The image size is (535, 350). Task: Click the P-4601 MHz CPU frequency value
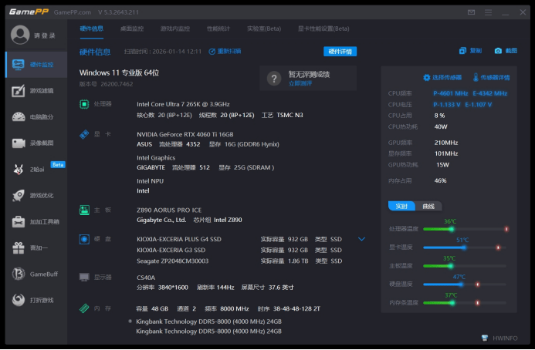click(450, 93)
